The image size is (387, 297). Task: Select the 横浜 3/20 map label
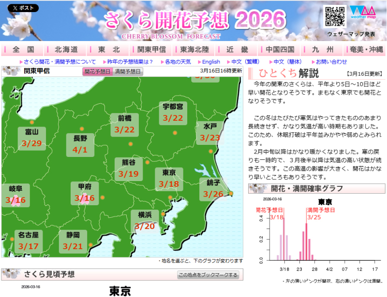click(x=145, y=221)
